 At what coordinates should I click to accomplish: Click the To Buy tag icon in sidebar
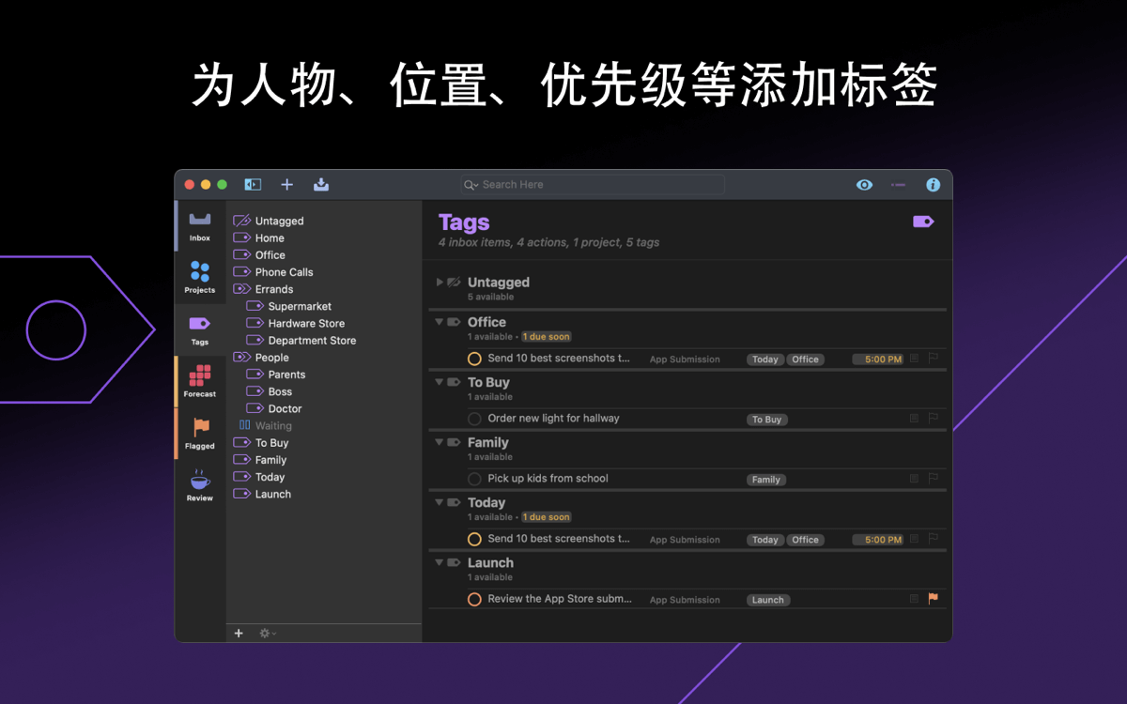[x=241, y=443]
